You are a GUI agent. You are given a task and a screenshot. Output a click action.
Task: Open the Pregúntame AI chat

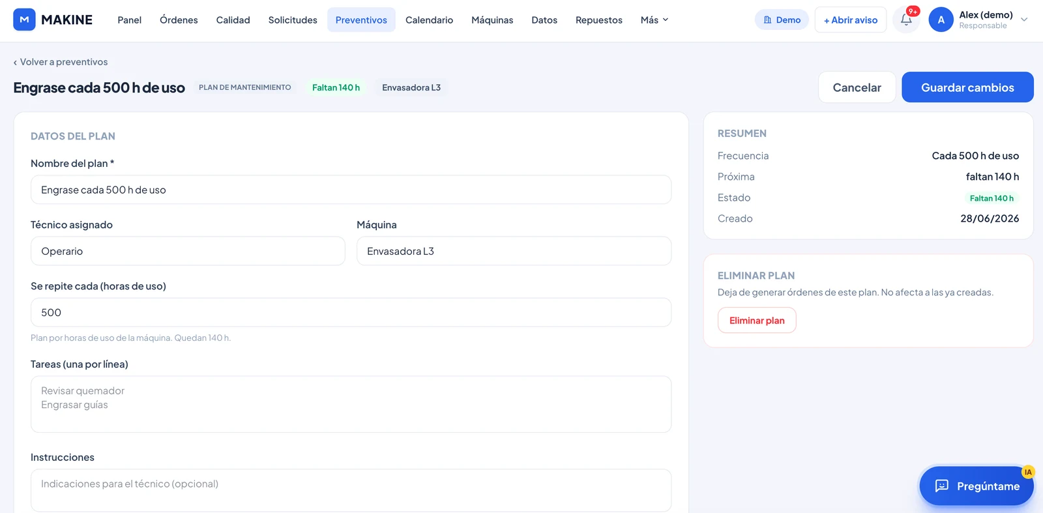(x=976, y=486)
